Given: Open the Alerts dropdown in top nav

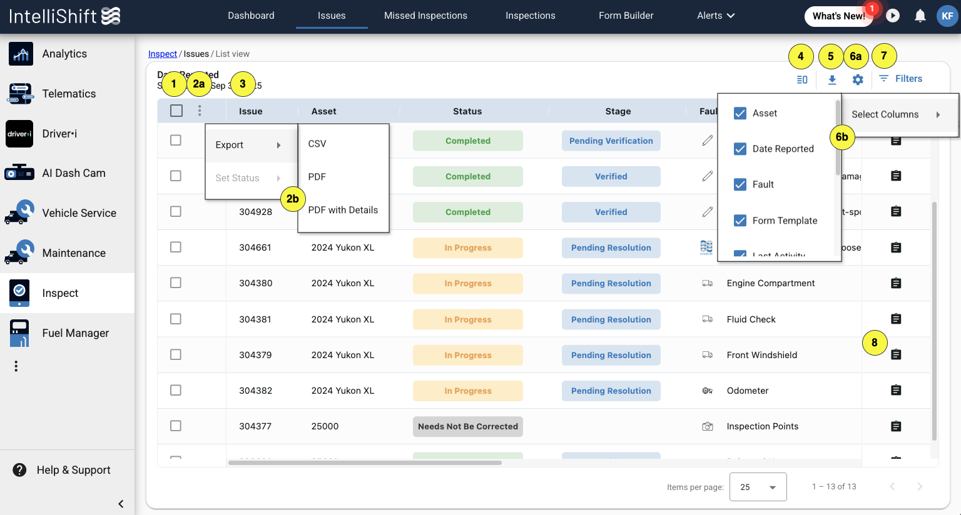Looking at the screenshot, I should coord(716,16).
